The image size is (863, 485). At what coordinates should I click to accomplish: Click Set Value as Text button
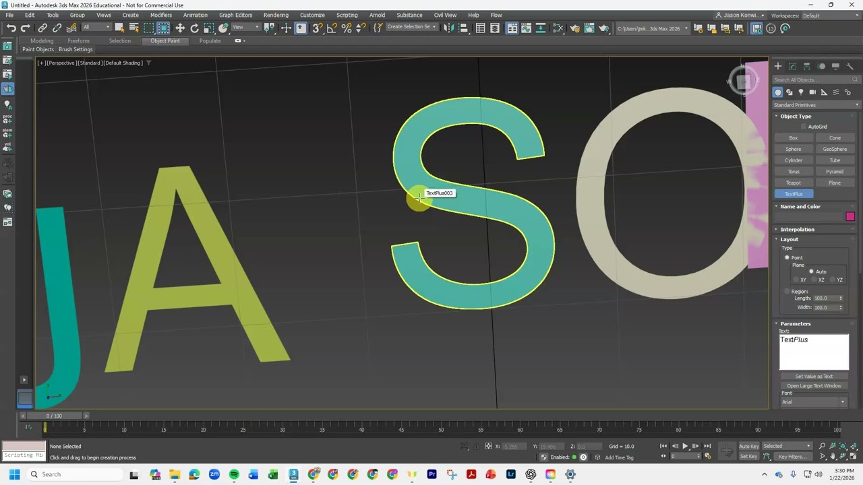click(814, 377)
